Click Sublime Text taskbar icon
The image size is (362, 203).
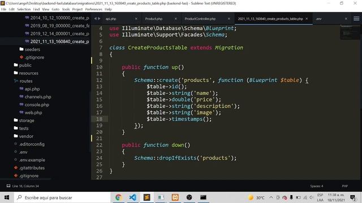click(146, 197)
